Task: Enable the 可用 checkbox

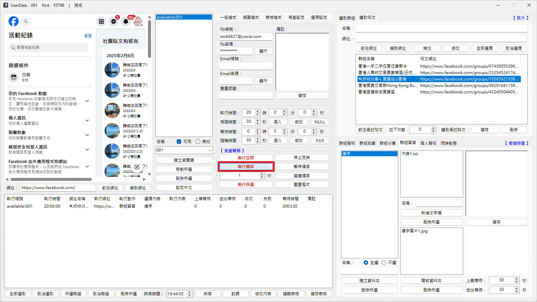Action: click(179, 142)
